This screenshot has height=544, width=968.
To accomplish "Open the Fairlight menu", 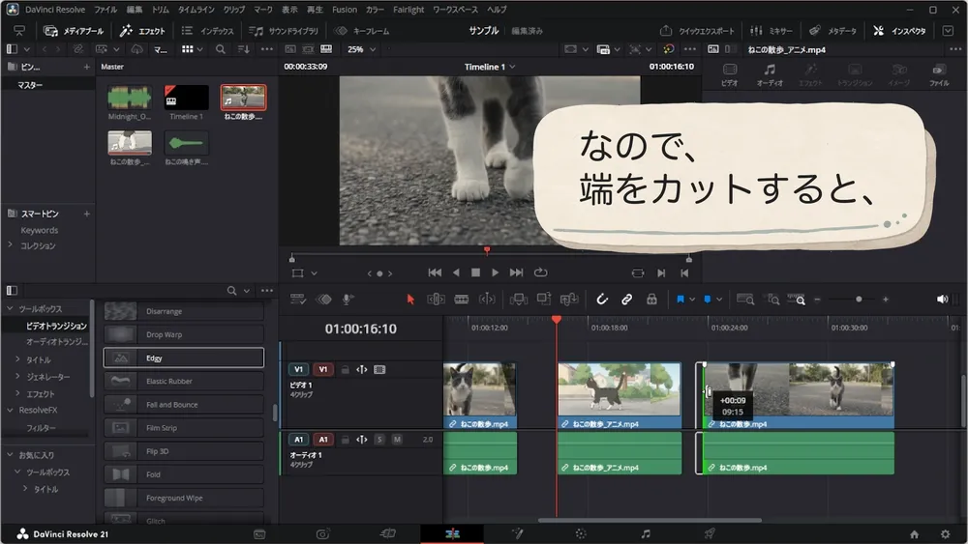I will pos(408,10).
